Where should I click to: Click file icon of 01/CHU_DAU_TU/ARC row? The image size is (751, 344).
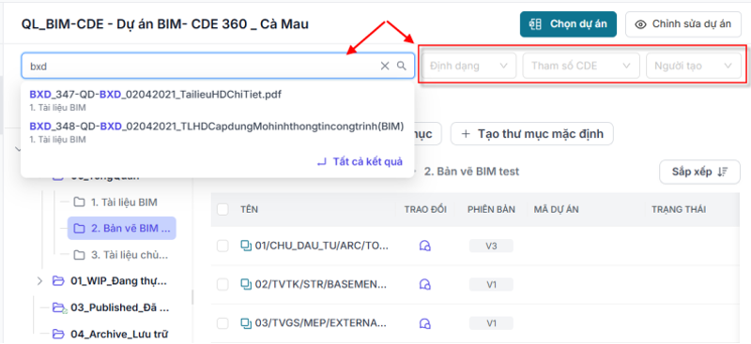246,246
